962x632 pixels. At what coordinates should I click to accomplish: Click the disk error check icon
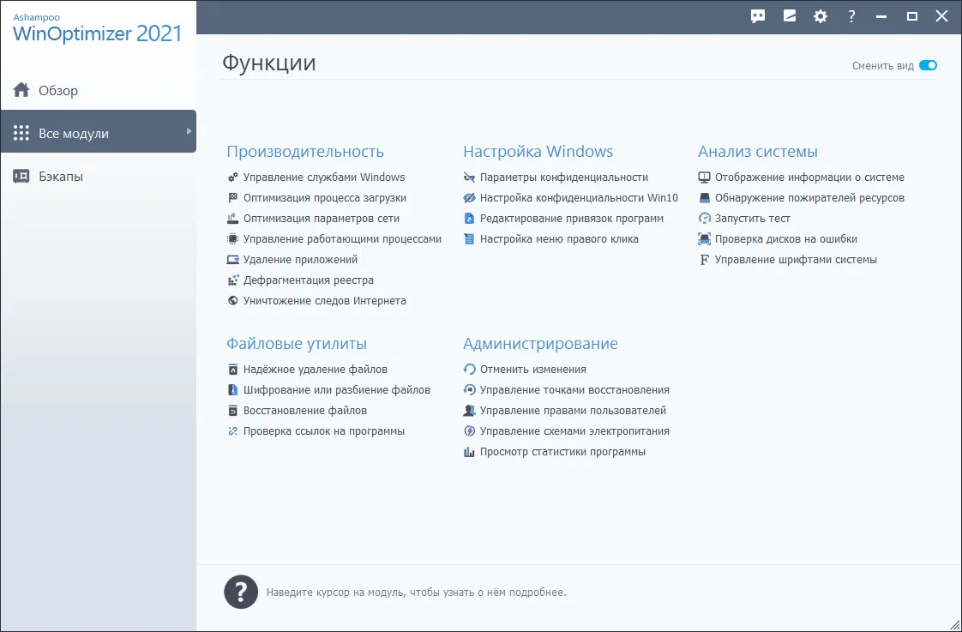[704, 238]
